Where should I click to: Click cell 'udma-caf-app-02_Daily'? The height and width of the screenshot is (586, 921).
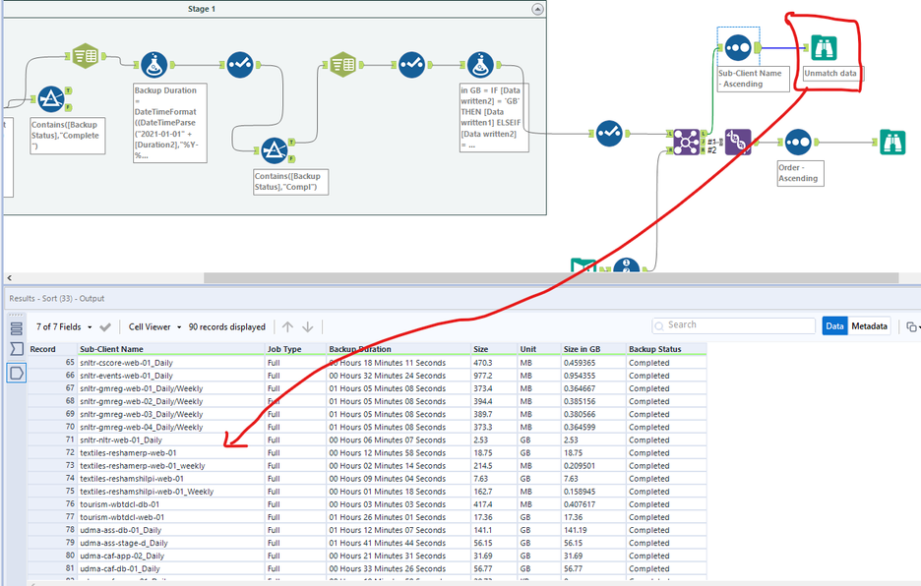click(171, 557)
